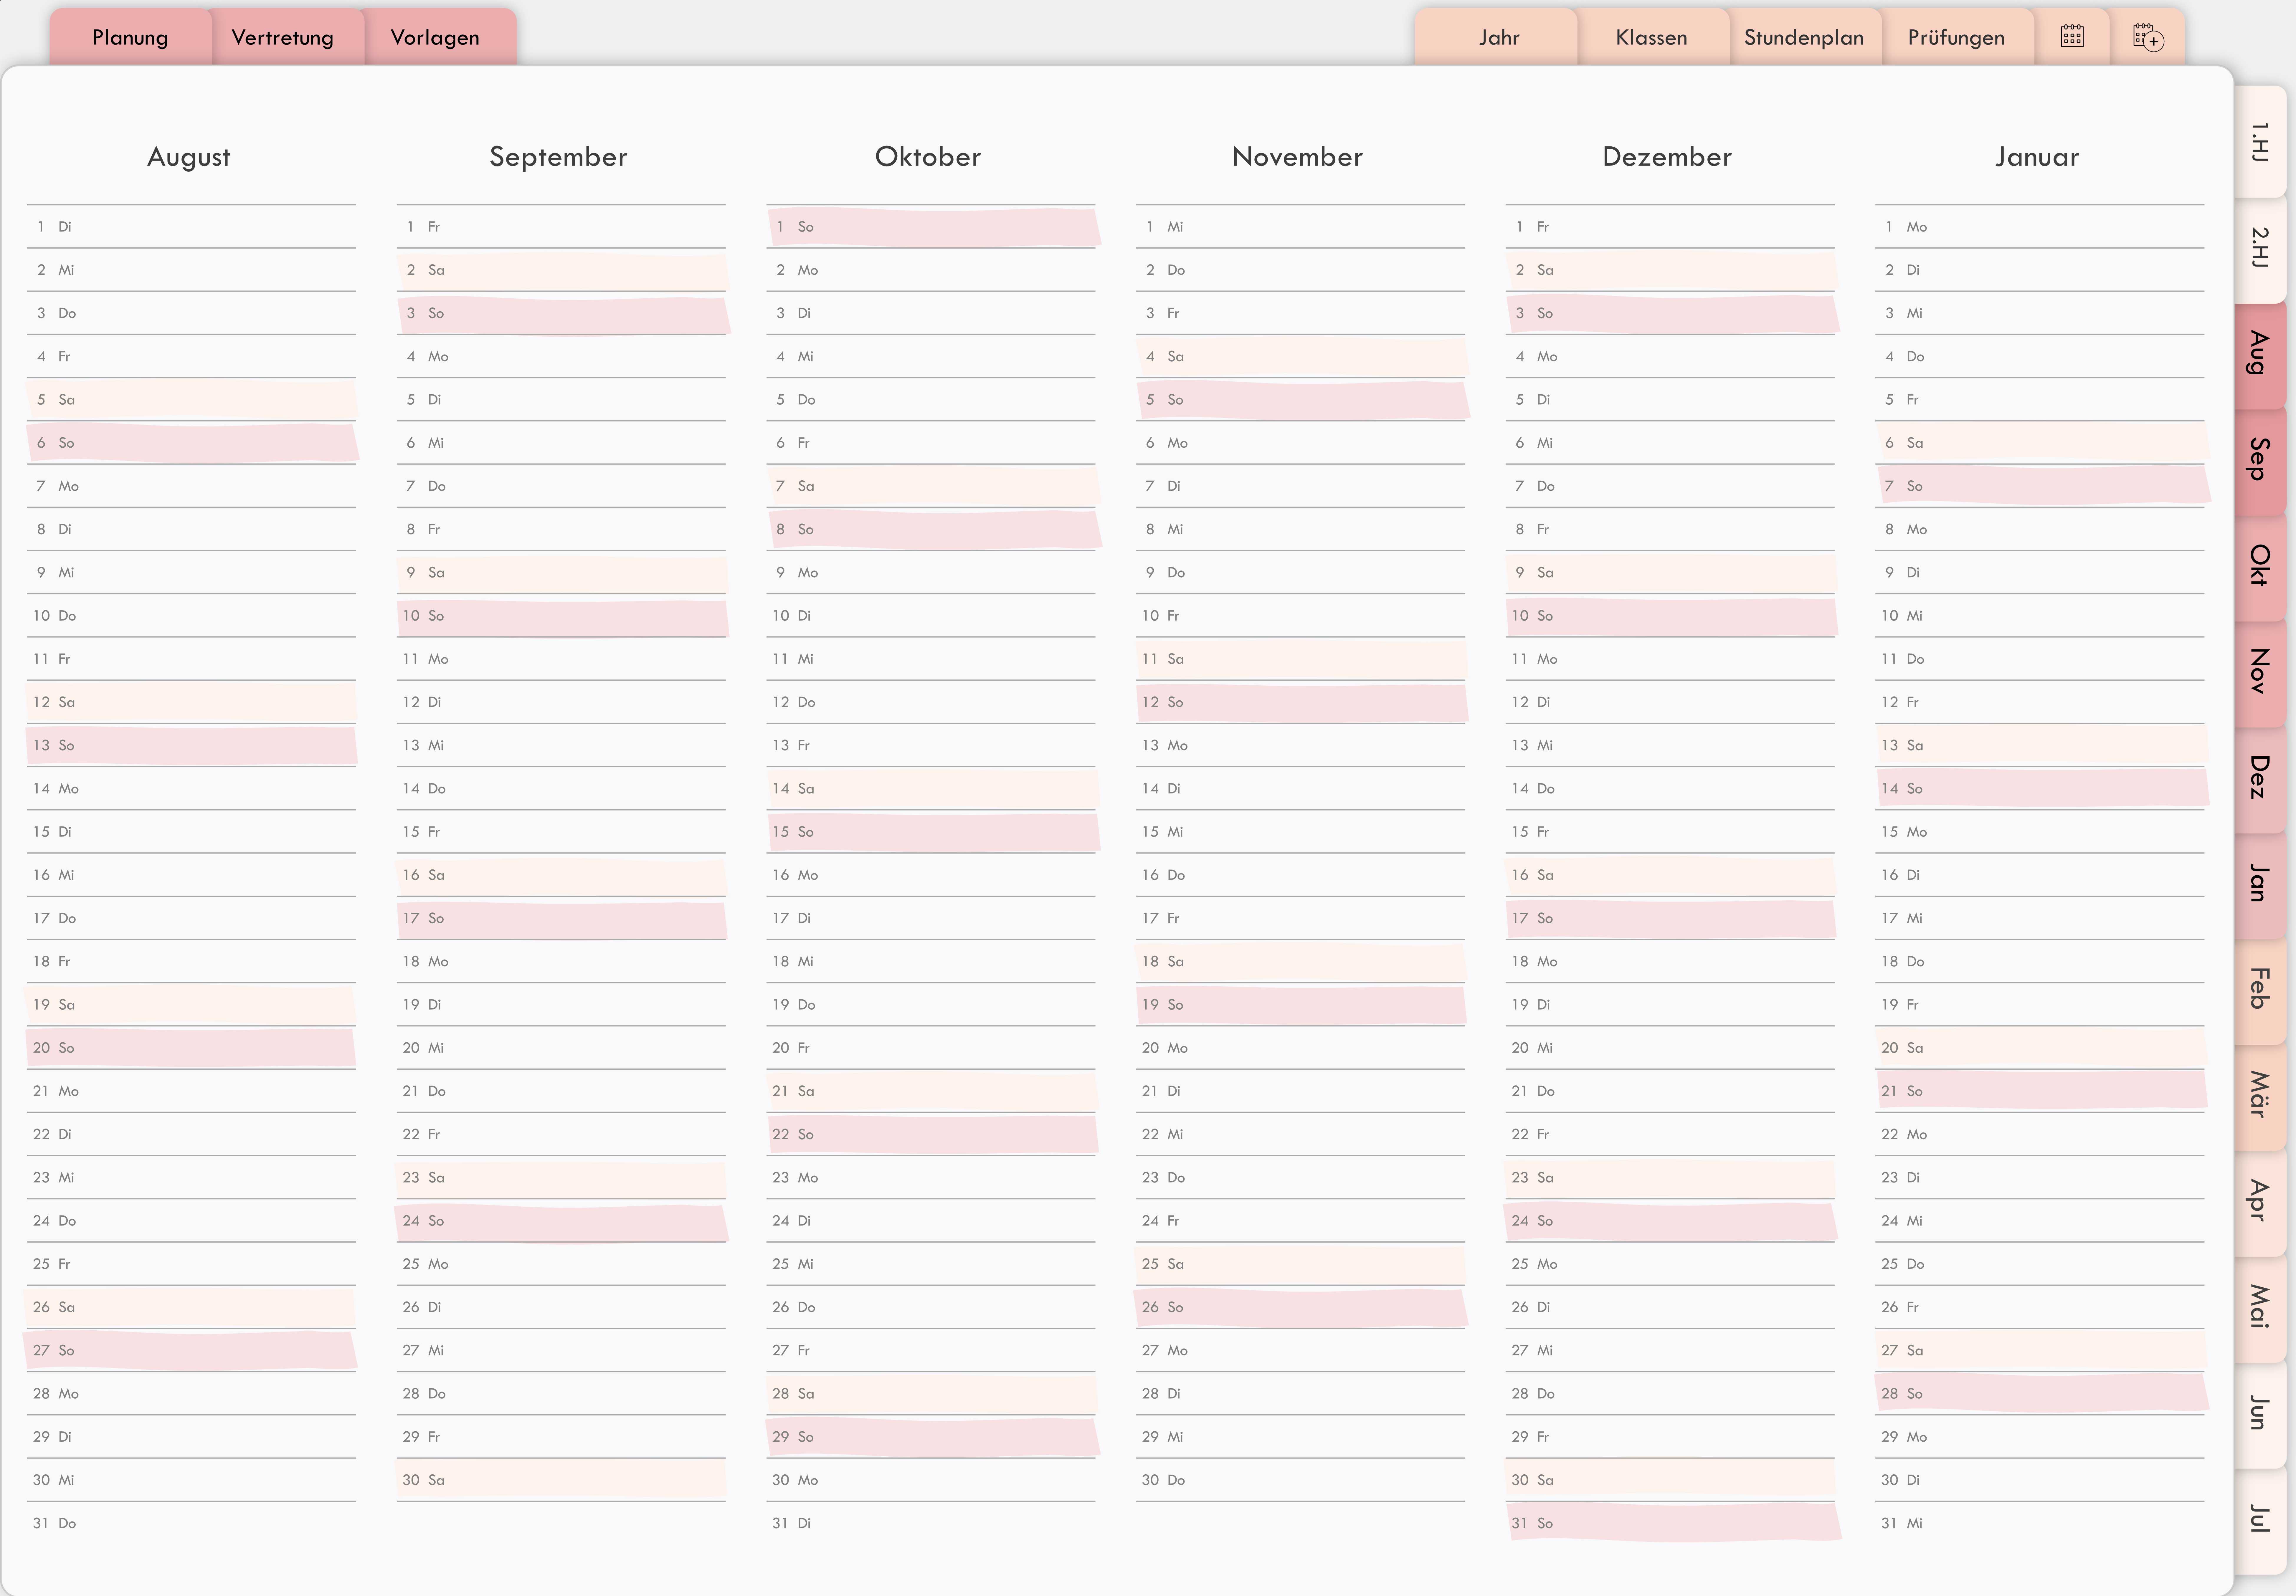Select the Januar '6 Sa' row
Screen dimensions: 2296x1596
point(2040,443)
